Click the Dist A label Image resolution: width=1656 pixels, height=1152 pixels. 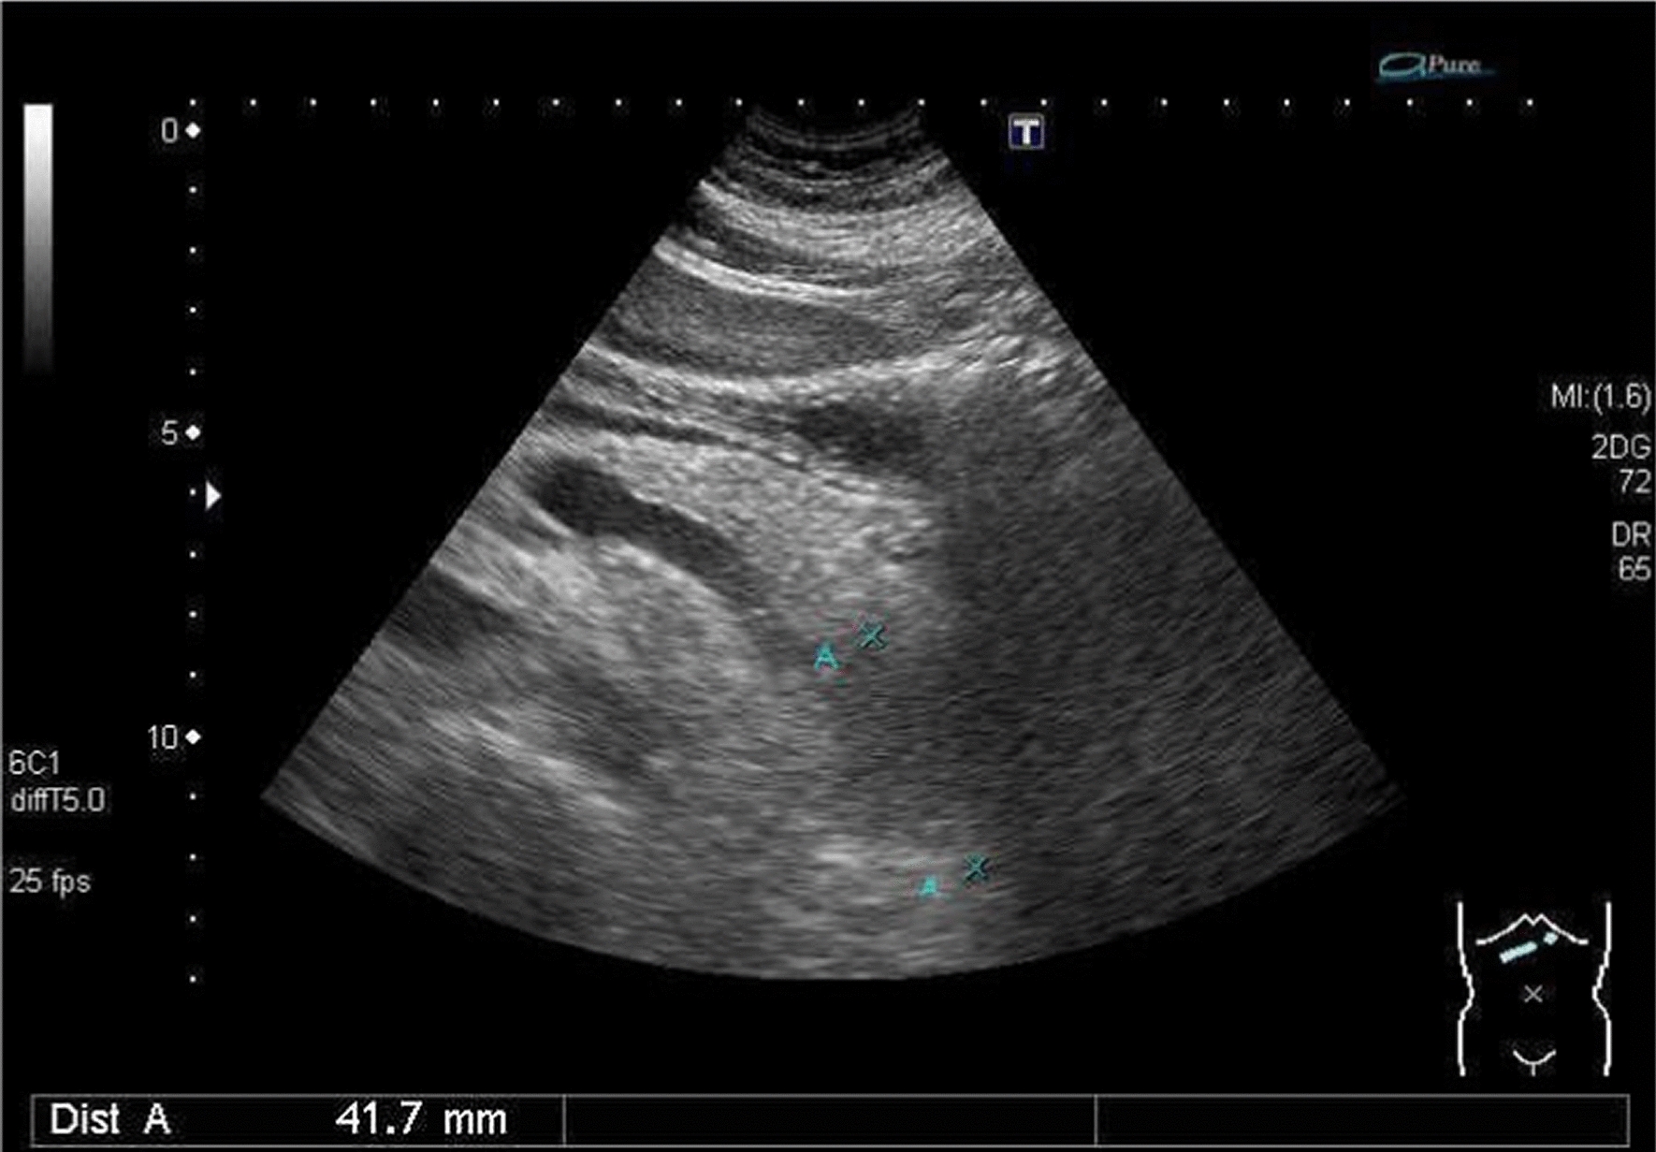point(109,1119)
